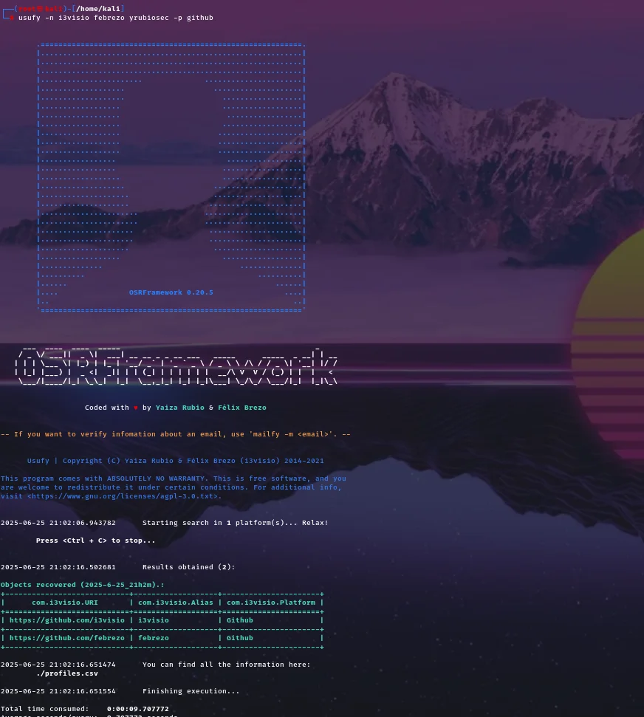Click the red heart in the 'Coded with' line
This screenshot has height=717, width=644.
[x=135, y=408]
